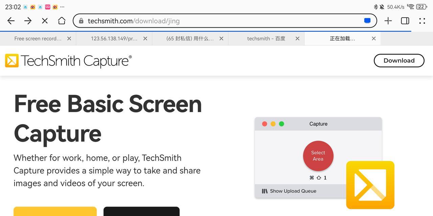Open a new tab with plus icon
The height and width of the screenshot is (216, 433).
[x=388, y=21]
